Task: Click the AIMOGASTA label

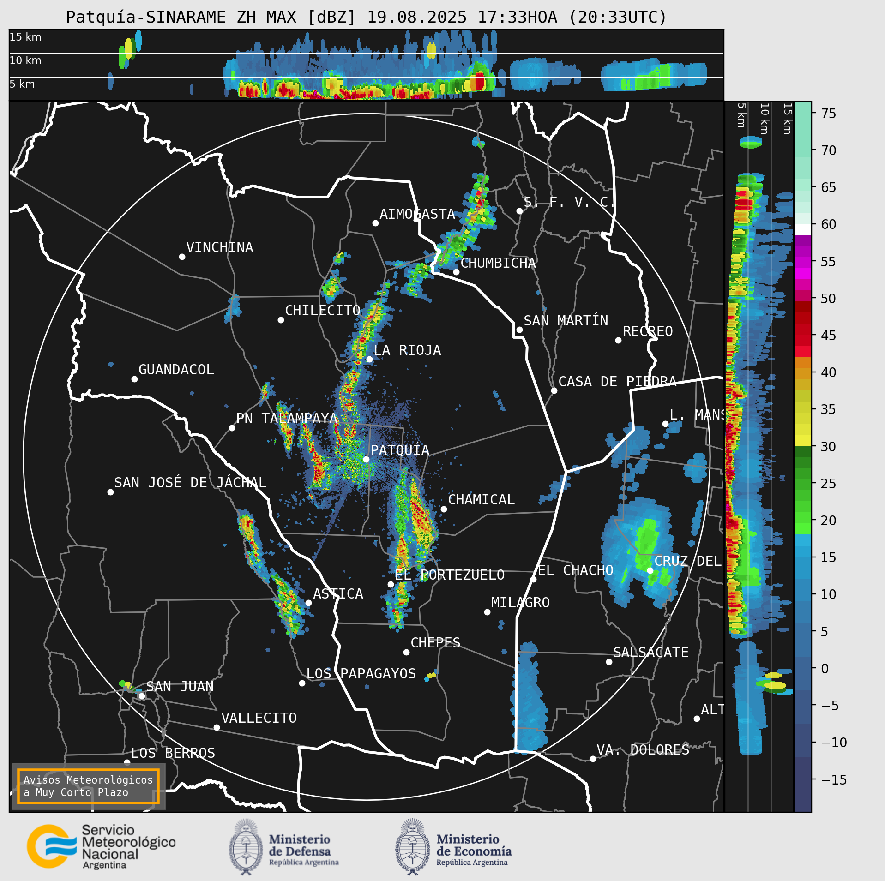Action: point(417,214)
